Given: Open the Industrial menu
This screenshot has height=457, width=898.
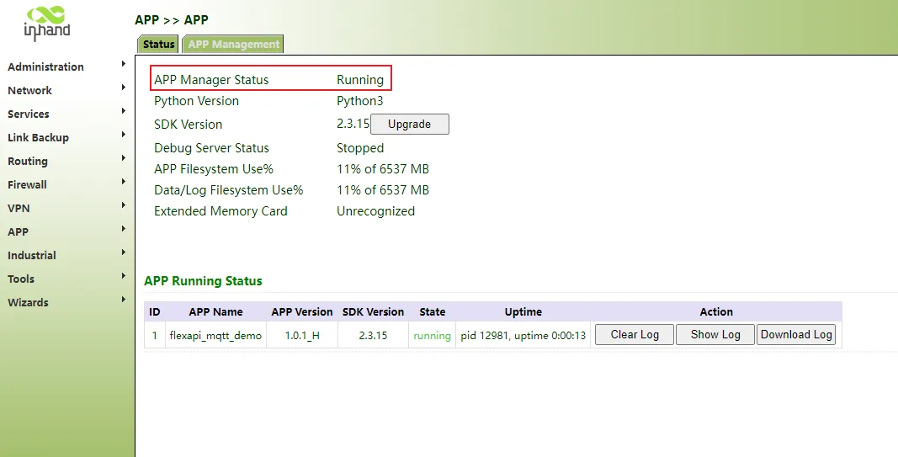Looking at the screenshot, I should [32, 255].
